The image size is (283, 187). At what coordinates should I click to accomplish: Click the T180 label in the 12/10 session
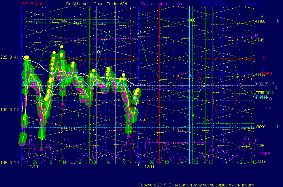pos(62,20)
